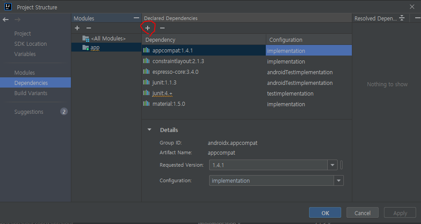Click implementation cell for material
Viewport: 421px width, 224px height.
[309, 104]
